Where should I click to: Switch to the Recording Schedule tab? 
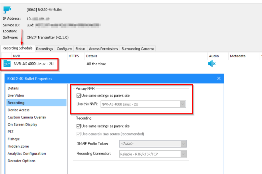pyautogui.click(x=18, y=48)
